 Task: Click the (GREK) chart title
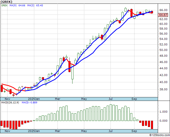coord(6,2)
